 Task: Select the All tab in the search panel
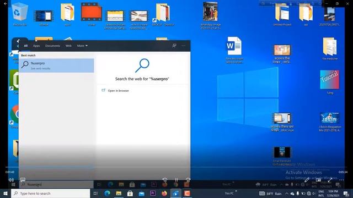click(x=26, y=46)
